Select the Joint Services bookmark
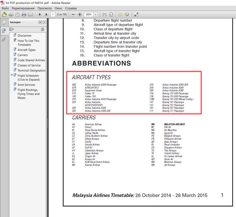 point(26,85)
